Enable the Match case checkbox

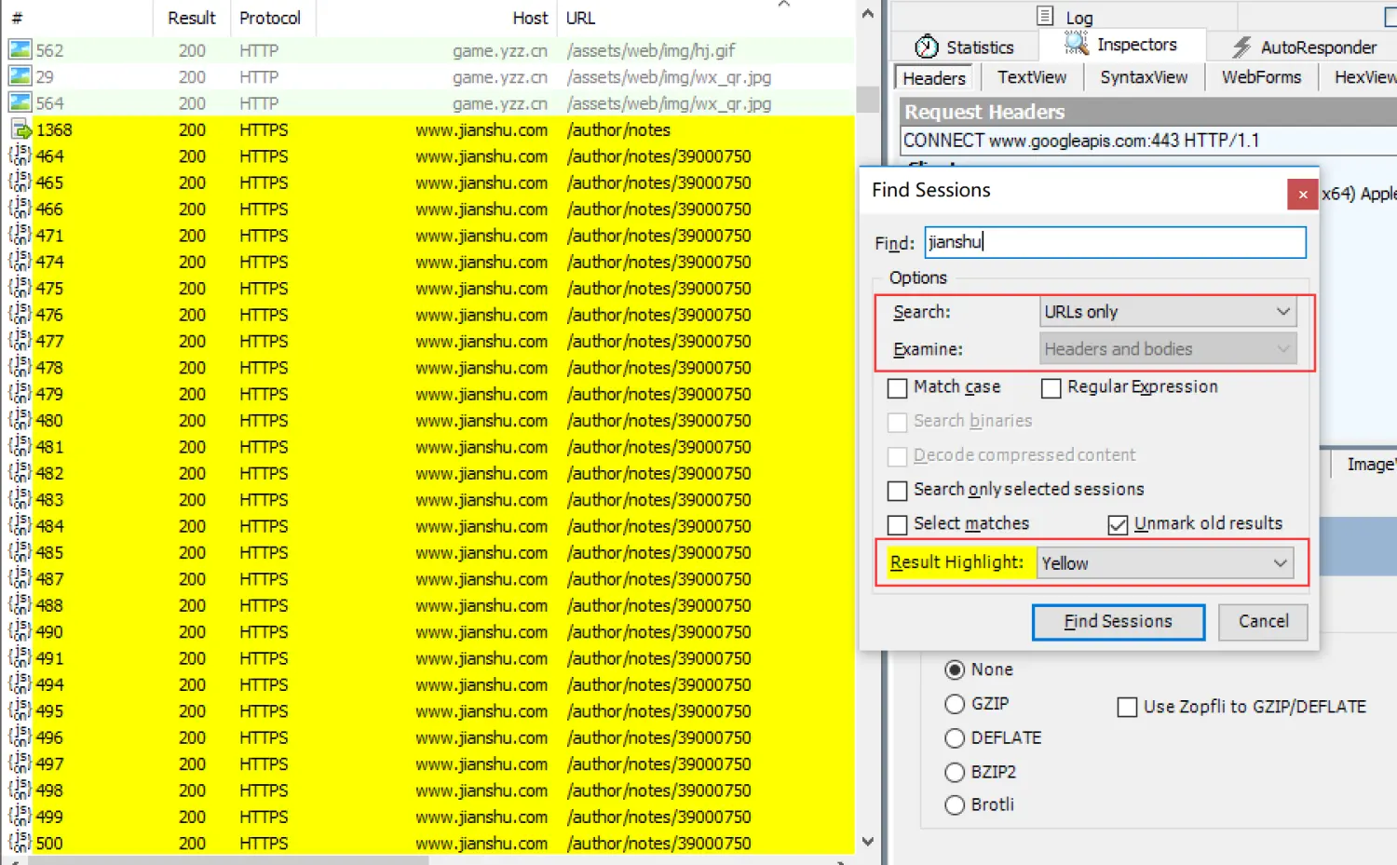click(898, 387)
